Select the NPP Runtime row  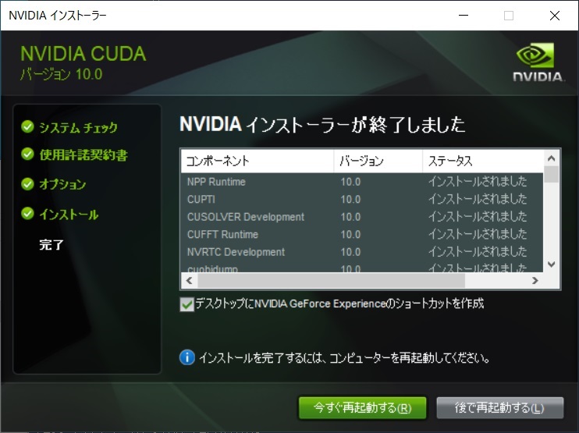click(x=362, y=182)
